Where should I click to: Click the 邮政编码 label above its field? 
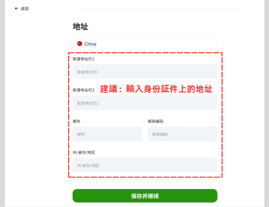pos(156,121)
